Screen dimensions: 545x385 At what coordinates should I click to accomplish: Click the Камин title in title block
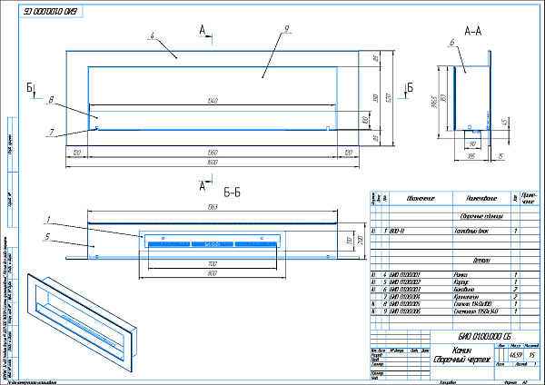click(461, 350)
